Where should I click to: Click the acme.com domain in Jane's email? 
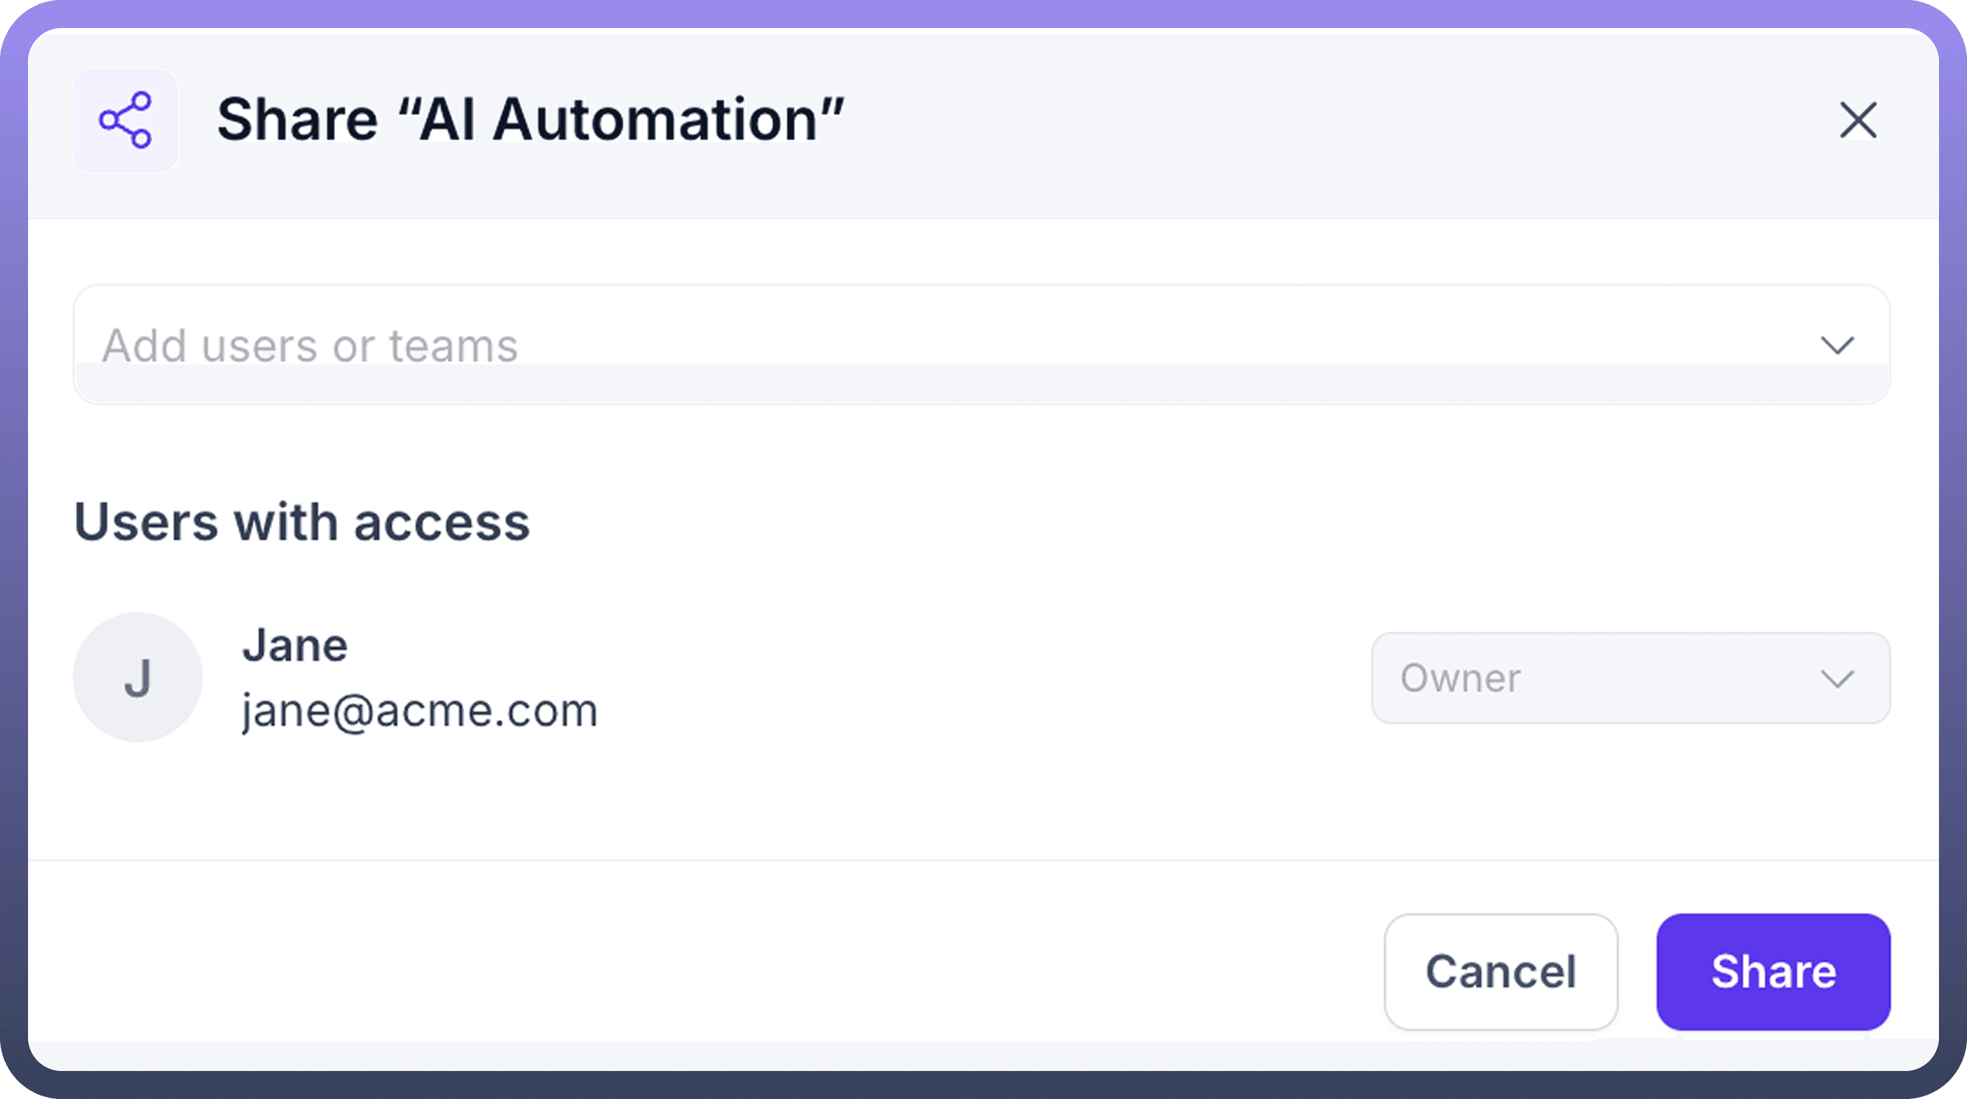[486, 711]
